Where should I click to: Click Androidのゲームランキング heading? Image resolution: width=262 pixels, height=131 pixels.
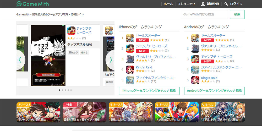pyautogui.click(x=206, y=27)
